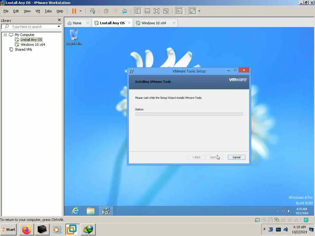Image resolution: width=315 pixels, height=236 pixels.
Task: Open the VM menu
Action: (x=38, y=11)
